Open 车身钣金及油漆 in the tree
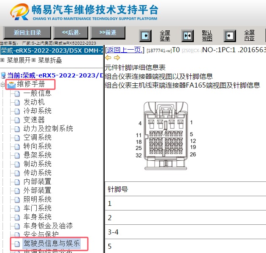 48,226
